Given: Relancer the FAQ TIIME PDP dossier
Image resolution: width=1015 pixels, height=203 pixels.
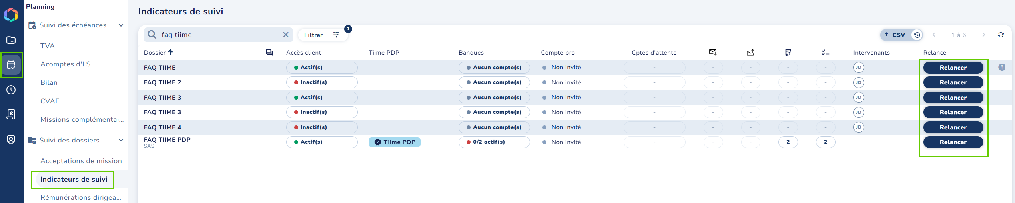Looking at the screenshot, I should [953, 142].
